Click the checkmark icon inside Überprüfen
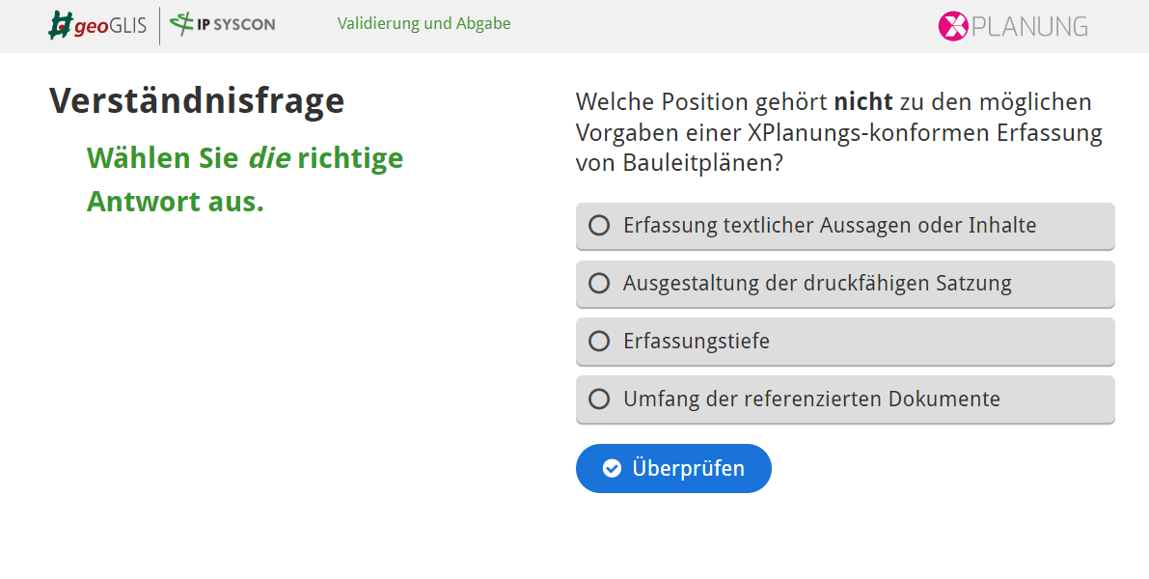Viewport: 1149px width, 579px height. [x=612, y=469]
